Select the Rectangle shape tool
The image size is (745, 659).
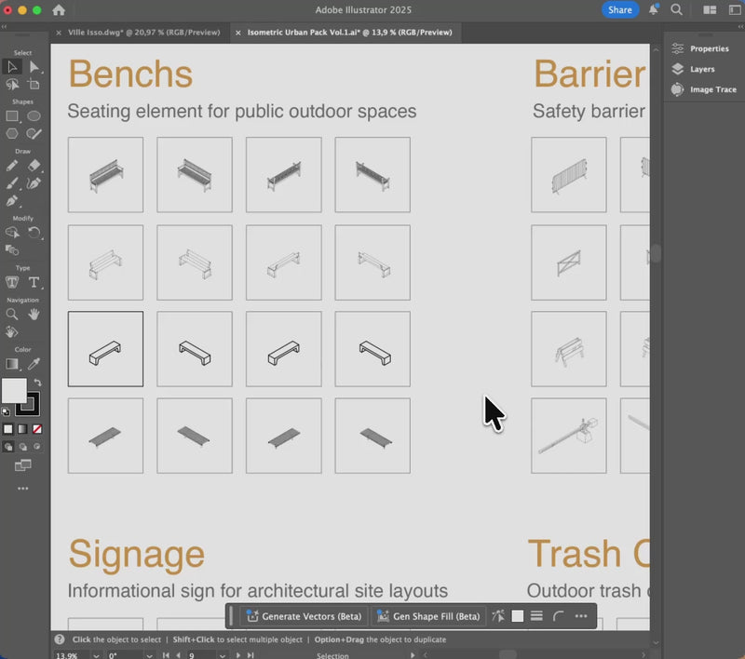pyautogui.click(x=12, y=116)
